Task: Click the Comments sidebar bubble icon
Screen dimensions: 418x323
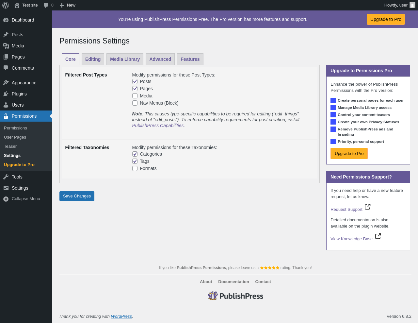Action: (6, 68)
